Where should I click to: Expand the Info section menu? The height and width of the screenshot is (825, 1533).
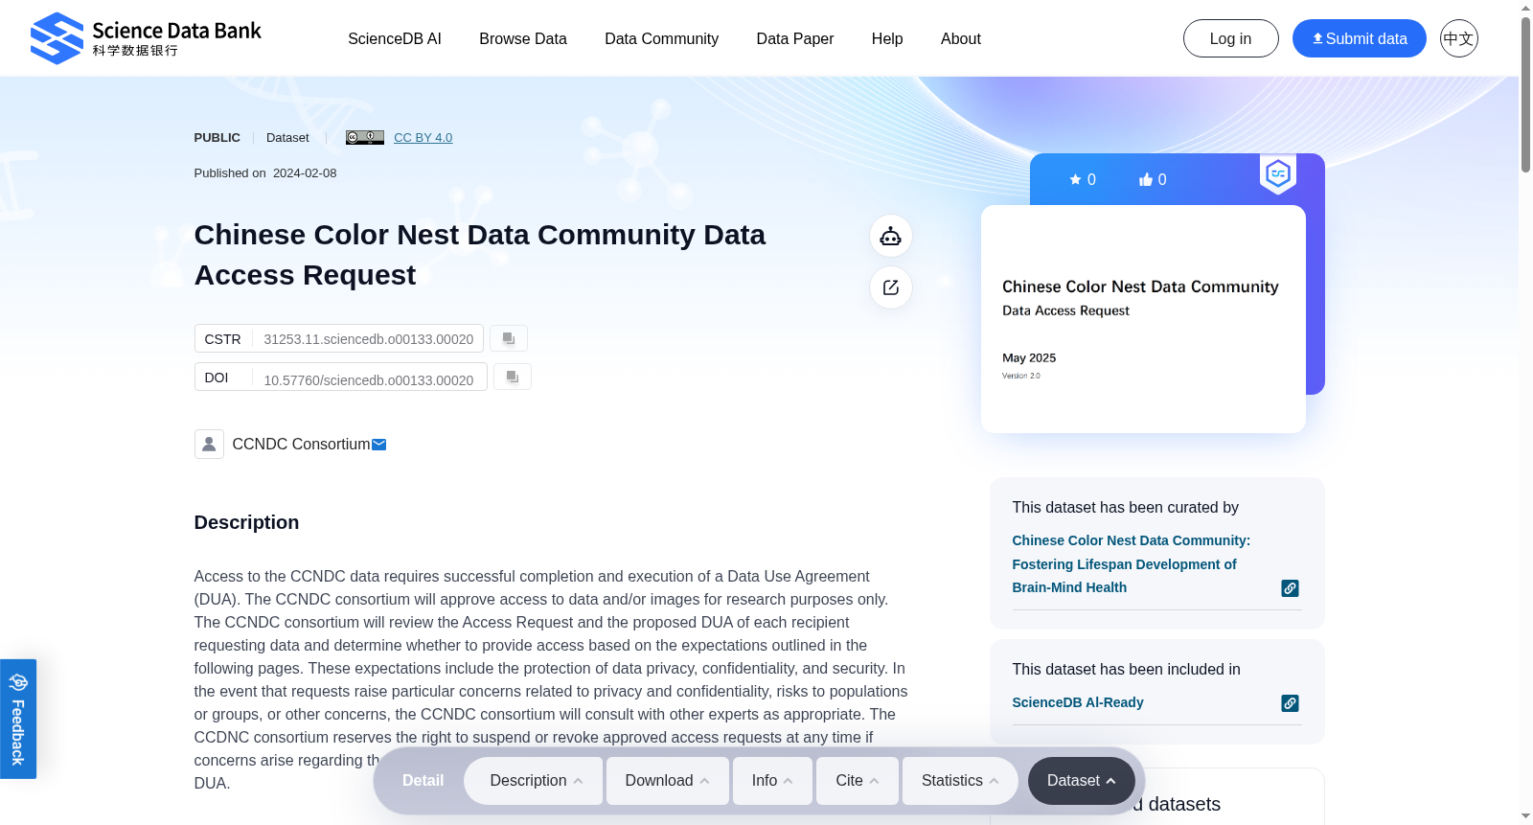[x=772, y=781]
